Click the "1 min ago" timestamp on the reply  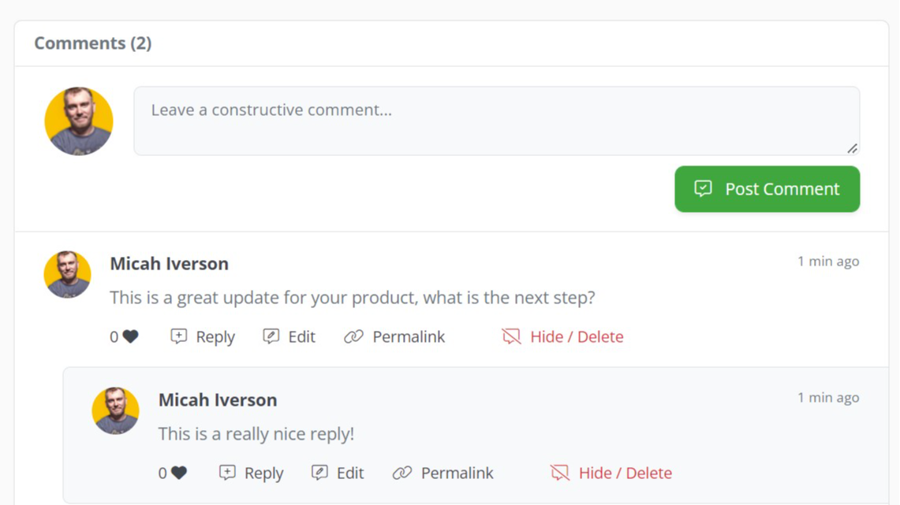[828, 398]
